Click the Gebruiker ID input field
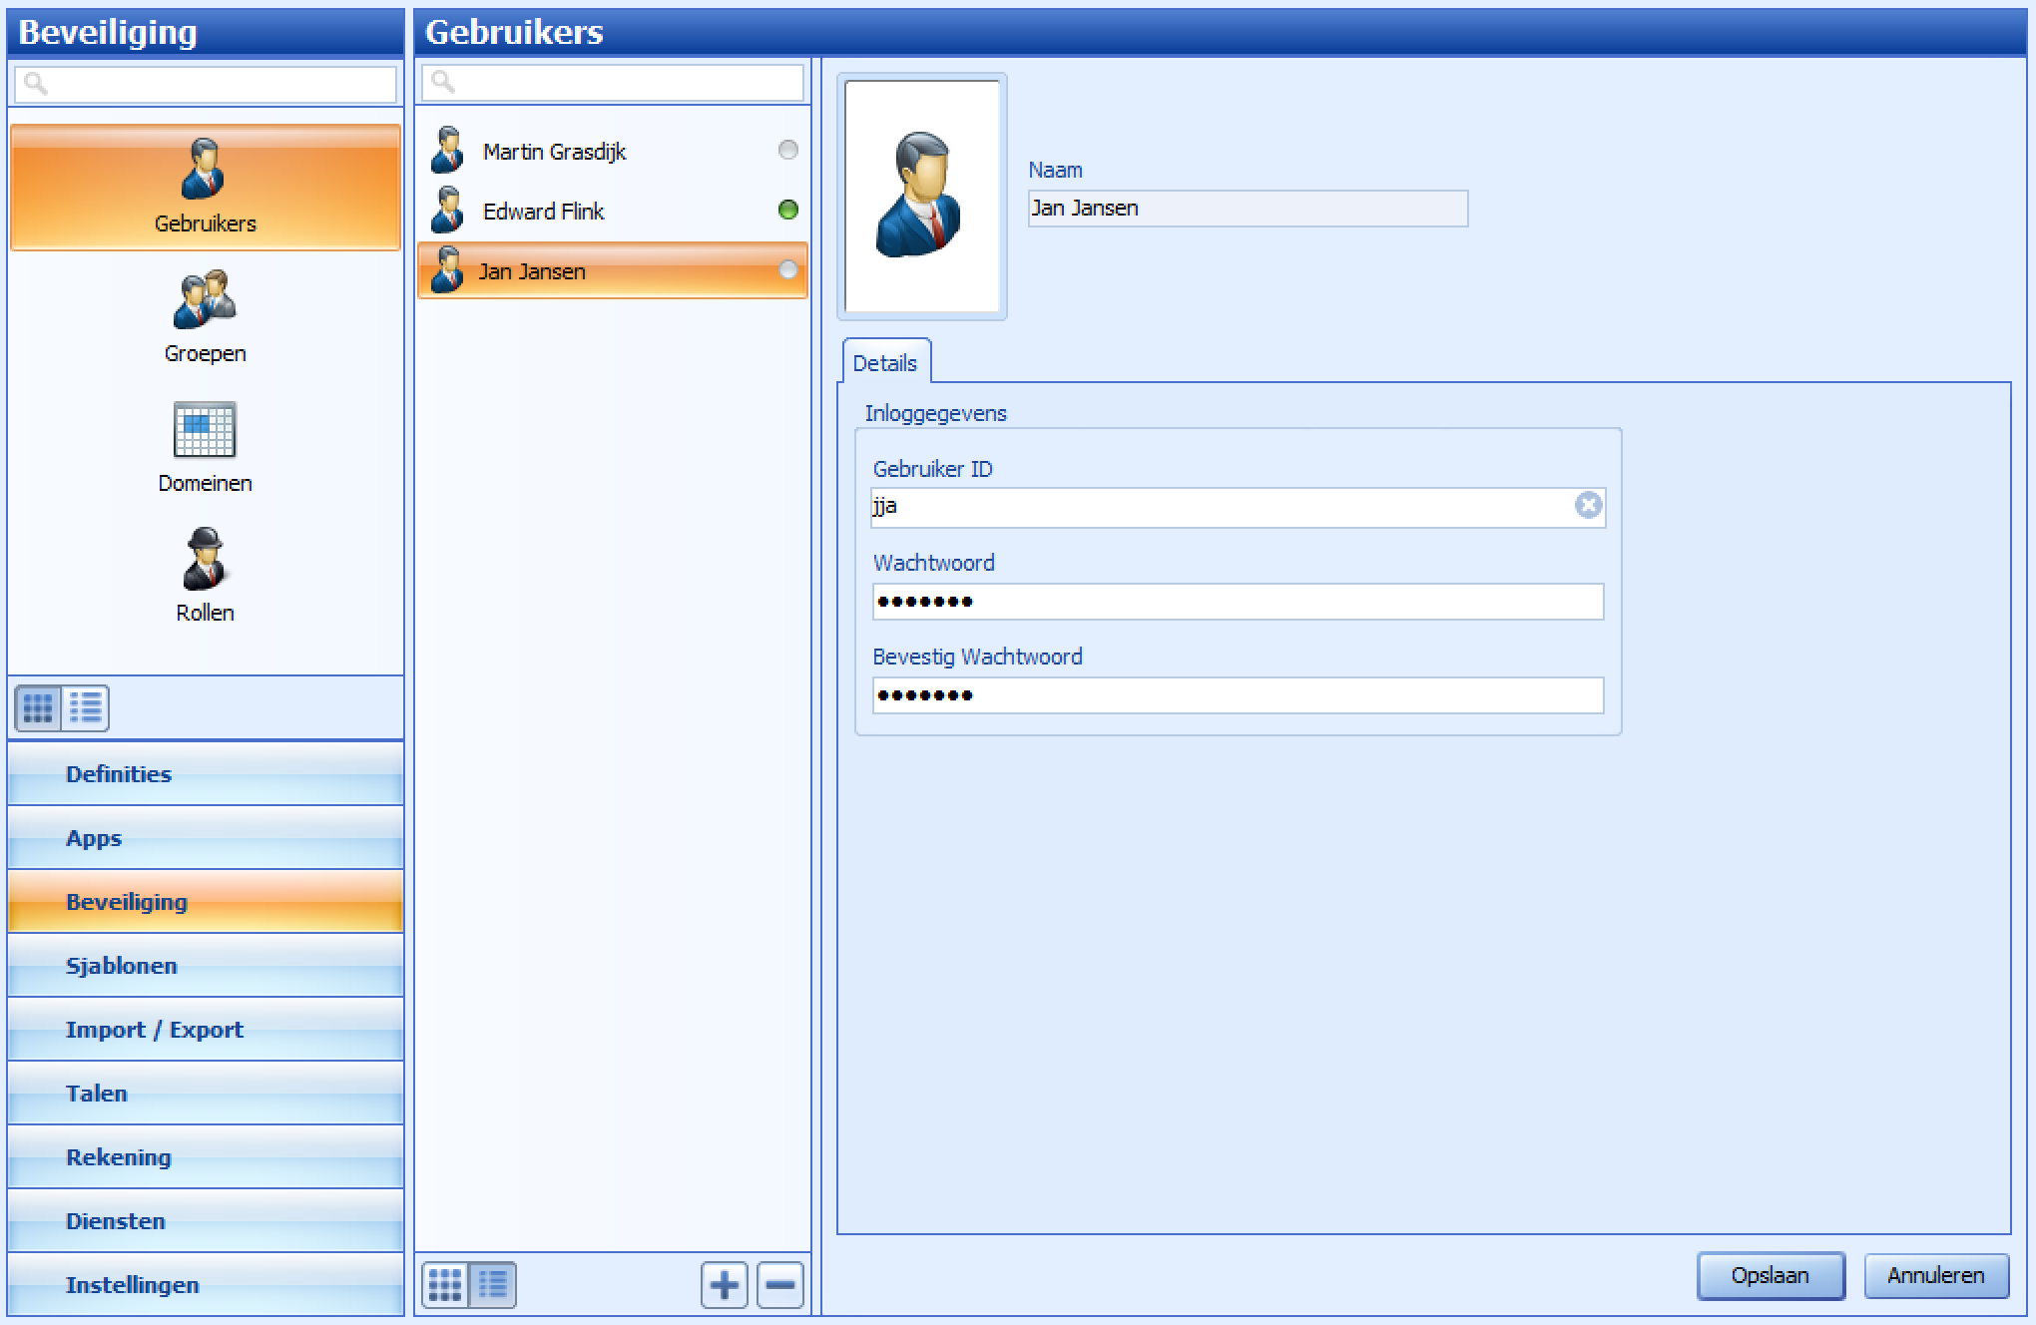 coord(1238,507)
